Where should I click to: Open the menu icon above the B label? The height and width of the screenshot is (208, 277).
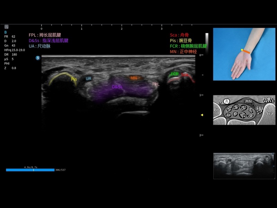[6, 27]
